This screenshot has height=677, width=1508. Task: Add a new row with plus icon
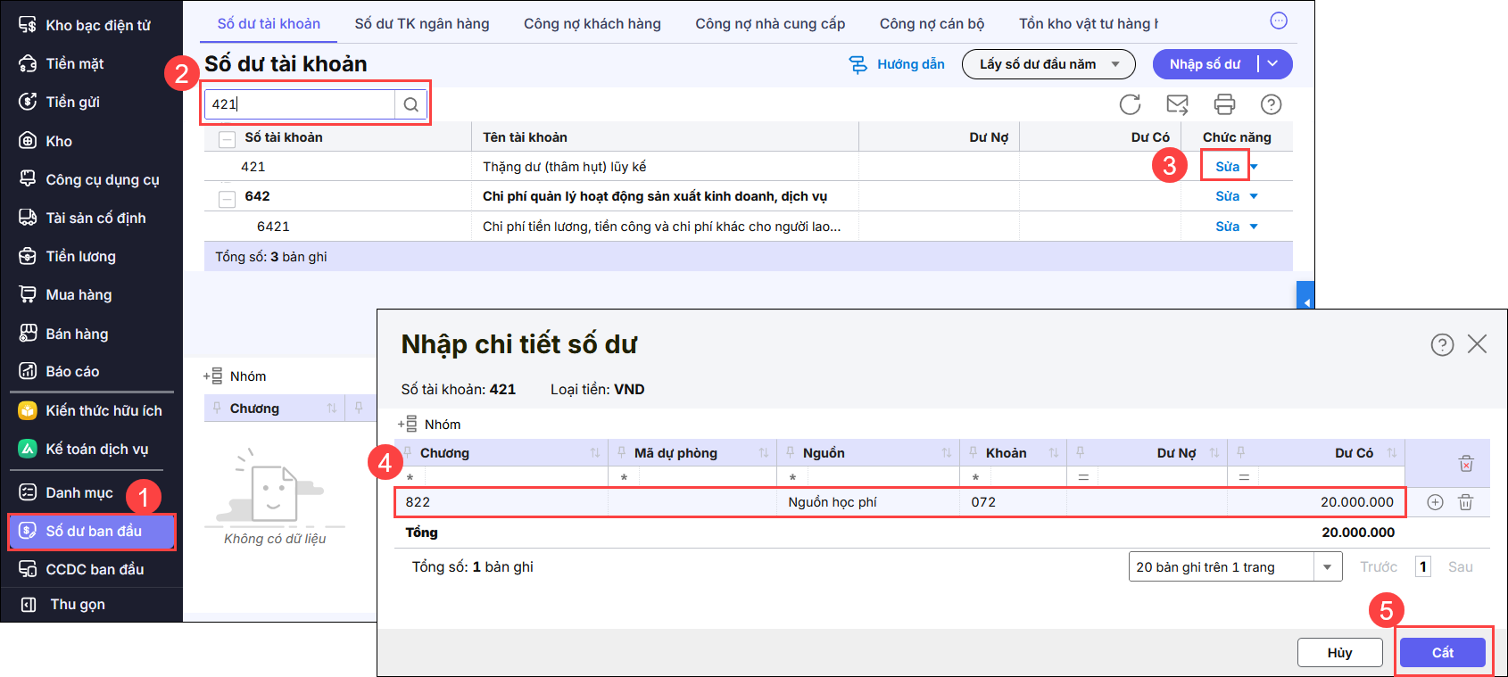coord(1435,502)
